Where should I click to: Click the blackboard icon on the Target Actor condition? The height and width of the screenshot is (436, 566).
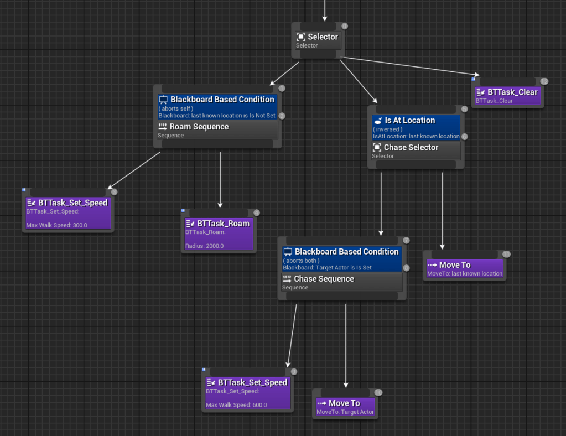click(288, 252)
